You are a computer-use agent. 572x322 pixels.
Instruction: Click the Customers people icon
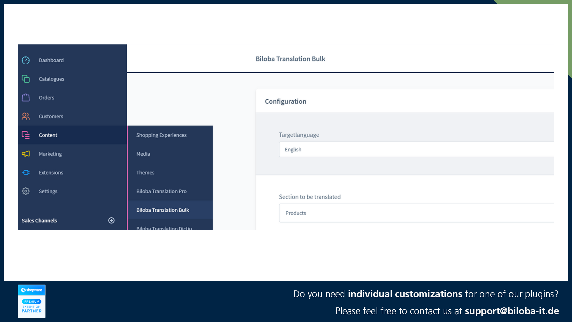click(26, 116)
